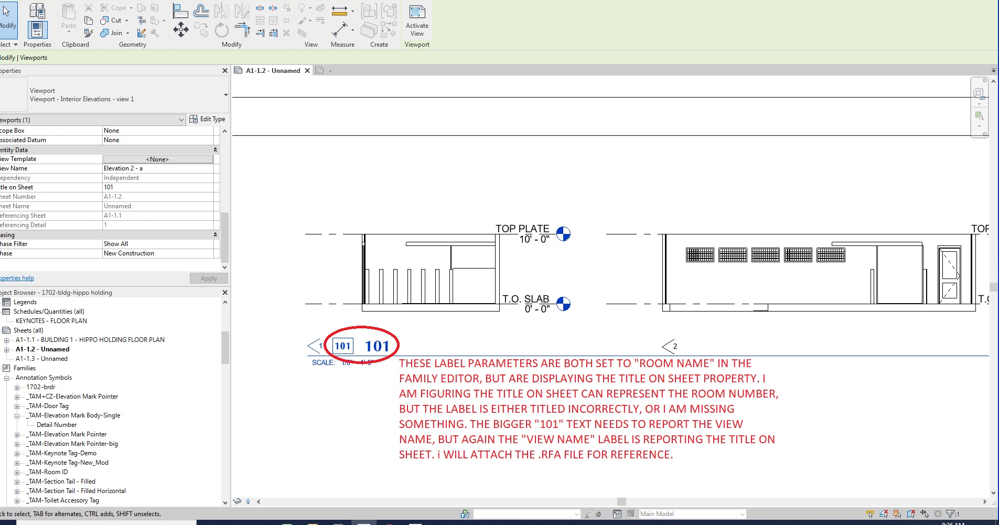Select the Legends item in Project Browser
999x525 pixels.
tap(25, 302)
